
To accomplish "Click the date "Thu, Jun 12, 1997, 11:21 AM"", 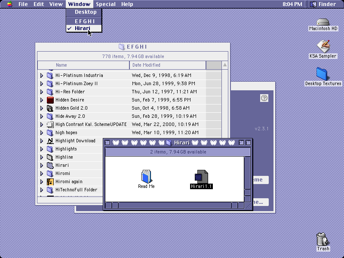I will coord(164,92).
